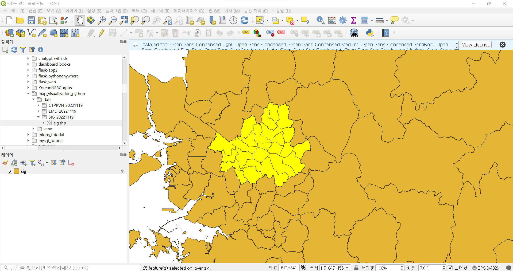Image resolution: width=513 pixels, height=271 pixels.
Task: Expand the sig.shp item
Action: click(x=43, y=123)
